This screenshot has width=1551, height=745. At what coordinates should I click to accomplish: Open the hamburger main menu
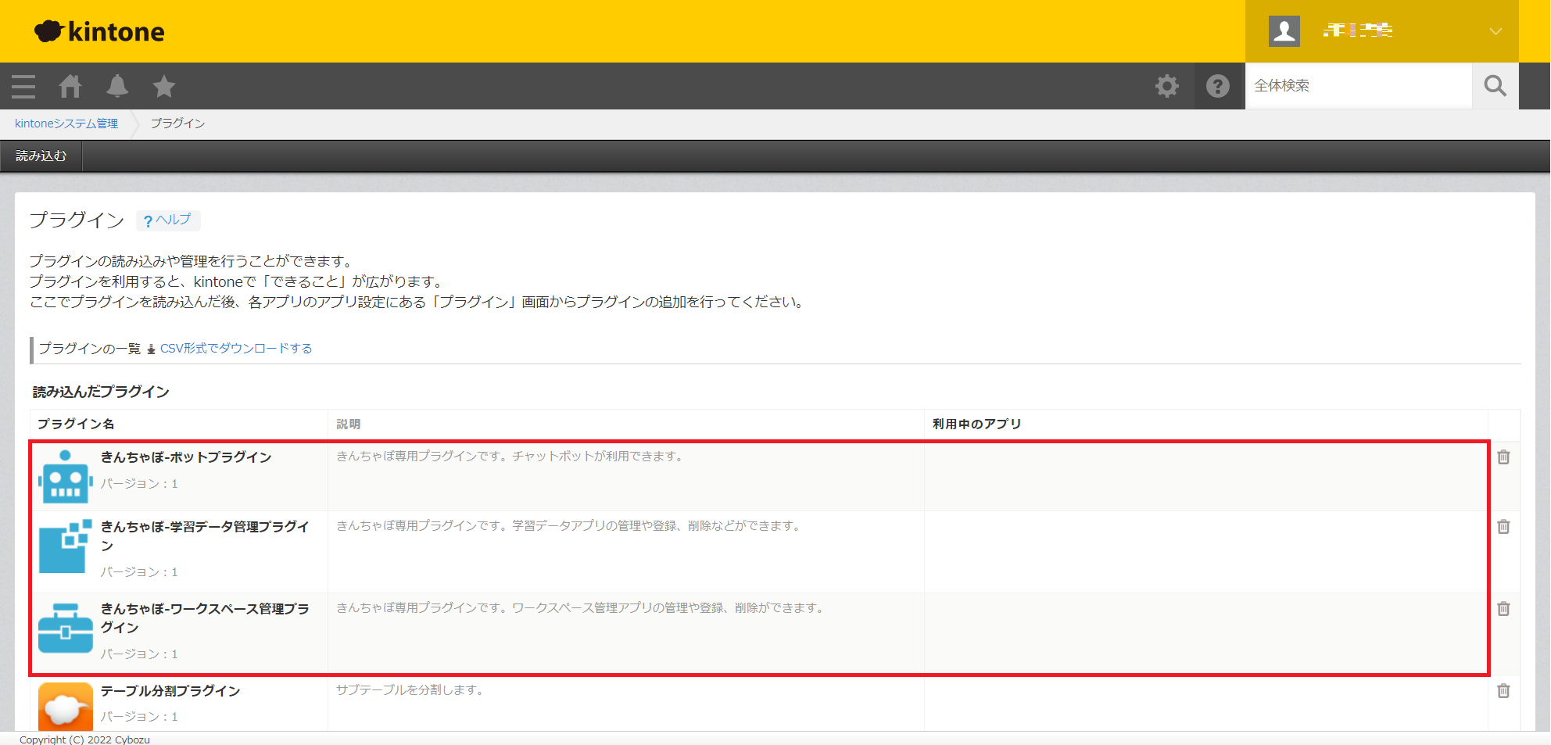coord(23,86)
